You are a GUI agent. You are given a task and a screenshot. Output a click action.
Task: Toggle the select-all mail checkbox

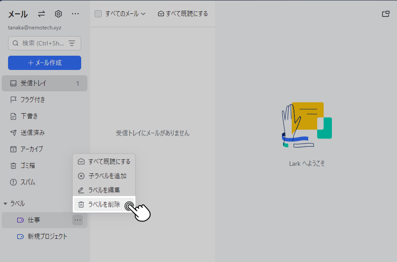click(98, 14)
